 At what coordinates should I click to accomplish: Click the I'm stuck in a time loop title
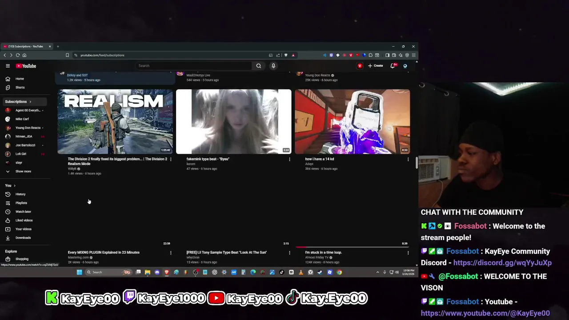click(323, 252)
